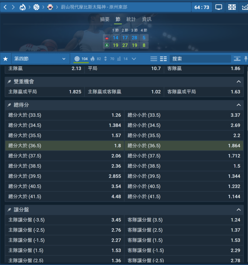Select 總分大於 (37.5) odds 2.06
The height and width of the screenshot is (265, 248).
pos(65,156)
